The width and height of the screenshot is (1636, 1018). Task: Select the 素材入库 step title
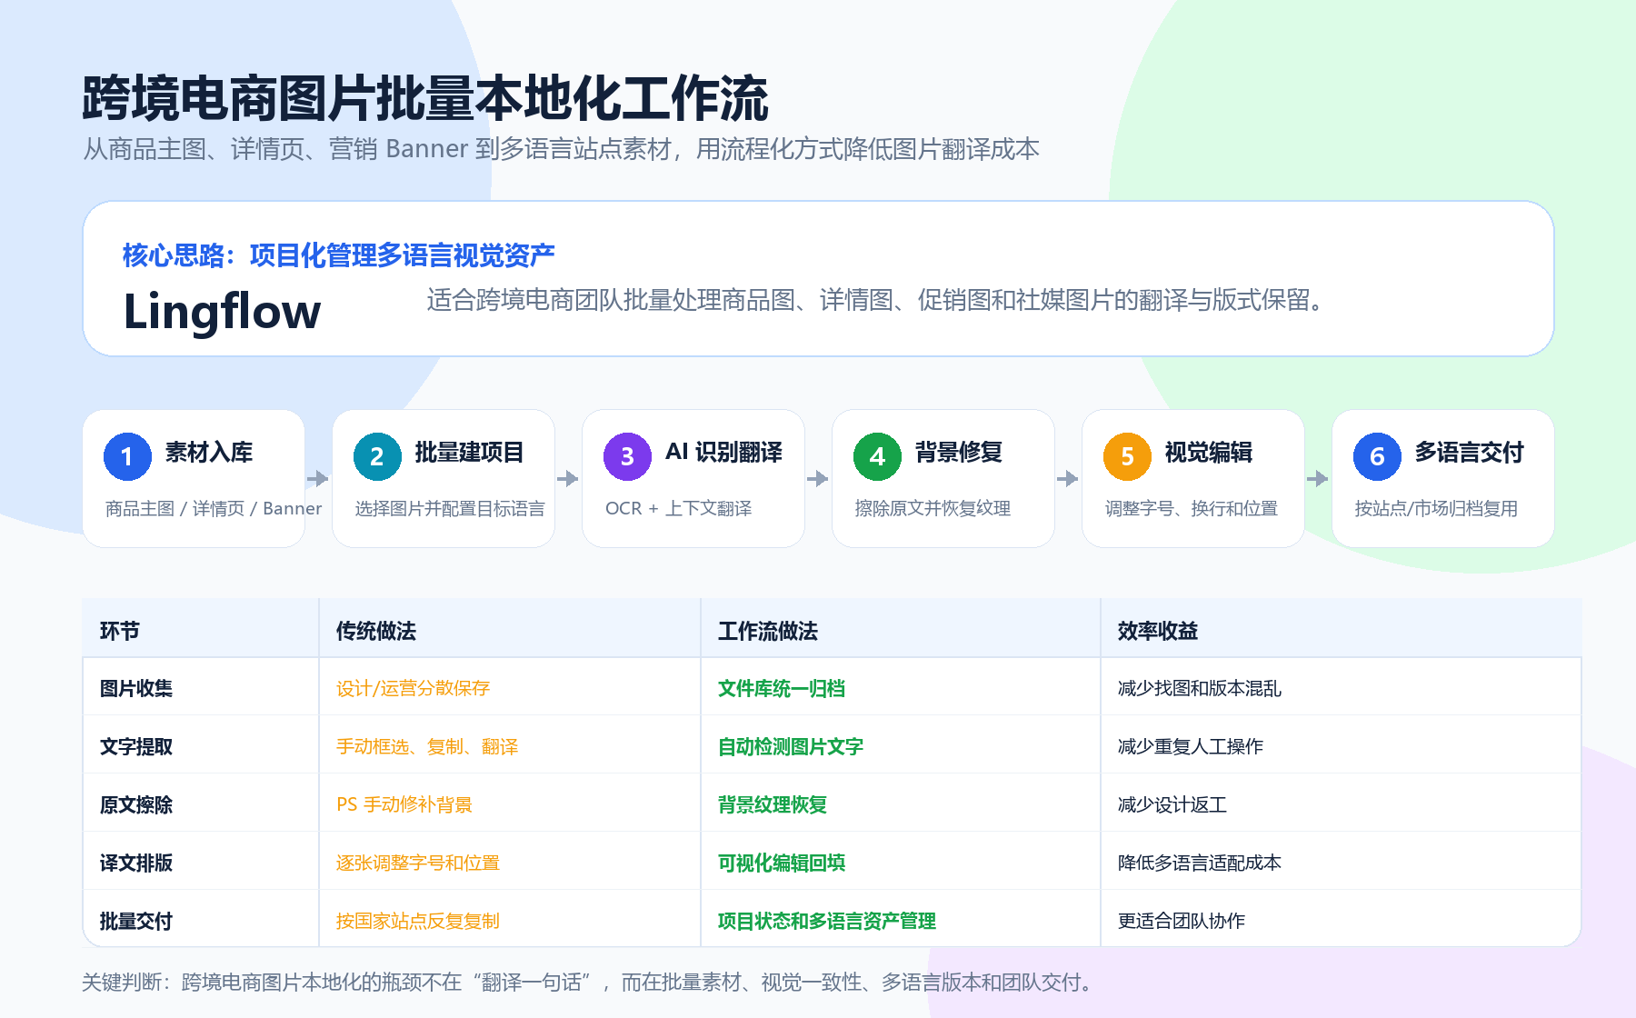coord(209,452)
